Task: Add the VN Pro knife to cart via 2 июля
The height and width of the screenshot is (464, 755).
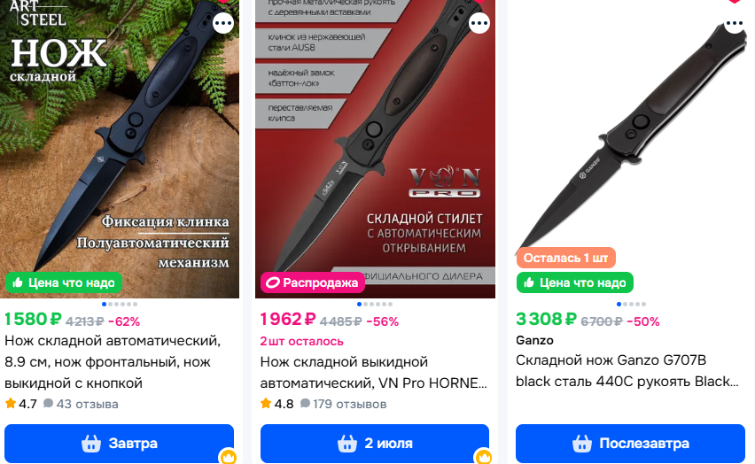Action: coord(375,444)
